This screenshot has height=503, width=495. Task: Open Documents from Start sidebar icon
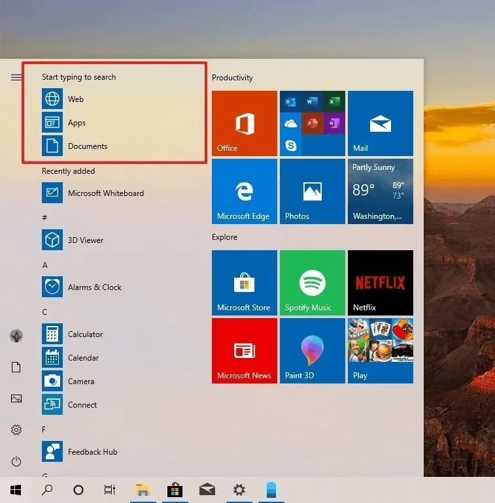click(x=16, y=367)
